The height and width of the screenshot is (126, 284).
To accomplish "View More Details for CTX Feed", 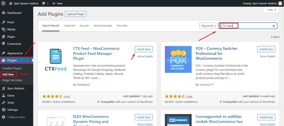I will (x=145, y=56).
